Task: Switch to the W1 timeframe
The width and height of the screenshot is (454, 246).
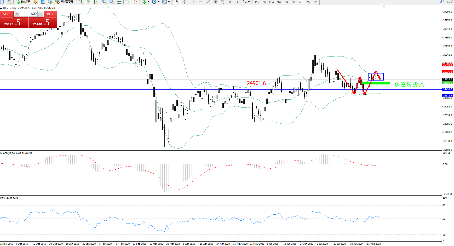Action: point(308,2)
